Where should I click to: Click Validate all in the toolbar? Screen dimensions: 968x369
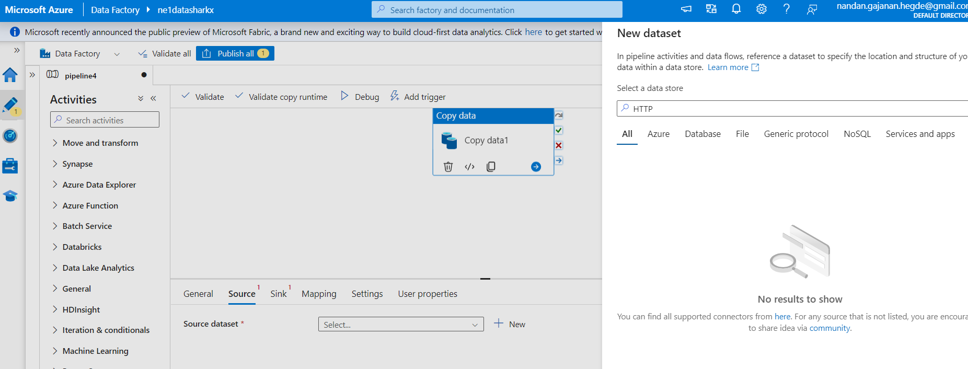click(165, 53)
